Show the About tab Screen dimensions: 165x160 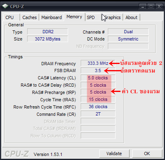click(x=131, y=17)
